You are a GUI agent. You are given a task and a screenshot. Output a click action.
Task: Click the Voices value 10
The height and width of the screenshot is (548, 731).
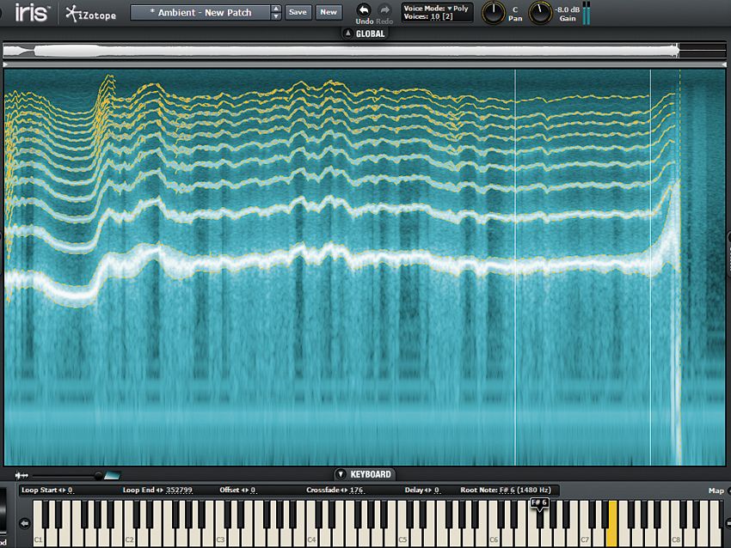click(435, 17)
